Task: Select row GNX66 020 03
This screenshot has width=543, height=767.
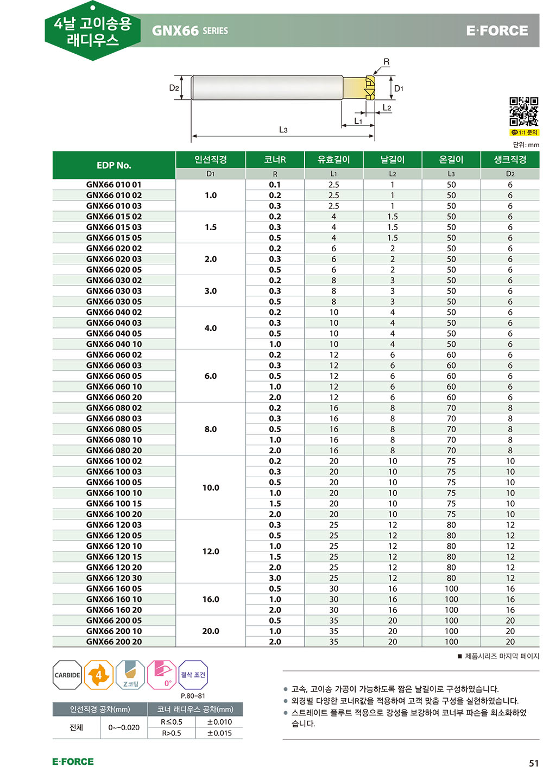Action: 296,259
